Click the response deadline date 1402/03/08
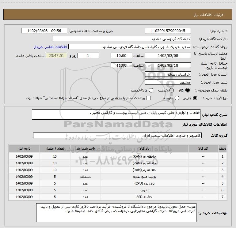Image resolution: width=236 pixels, height=228 pixels. pos(168,56)
